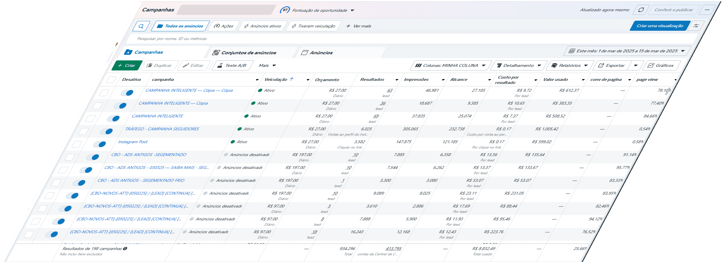Toggle the Instagram Post campaign switch
722x262 pixels.
pos(100,144)
